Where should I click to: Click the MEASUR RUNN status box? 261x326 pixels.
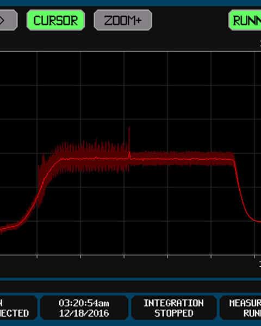[240, 308]
